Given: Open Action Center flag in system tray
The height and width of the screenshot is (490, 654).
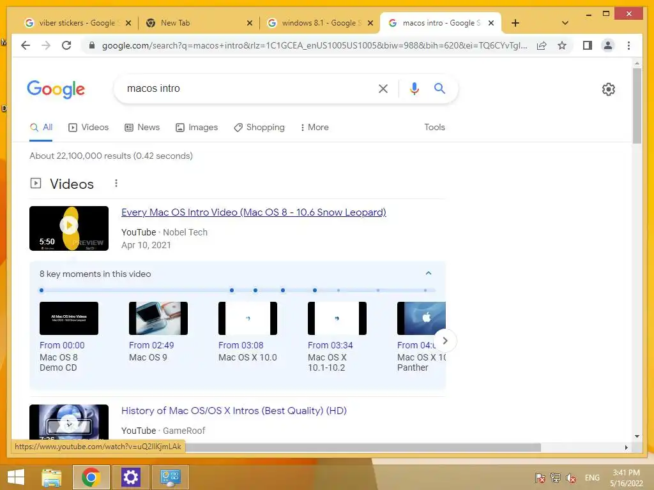Looking at the screenshot, I should [540, 477].
